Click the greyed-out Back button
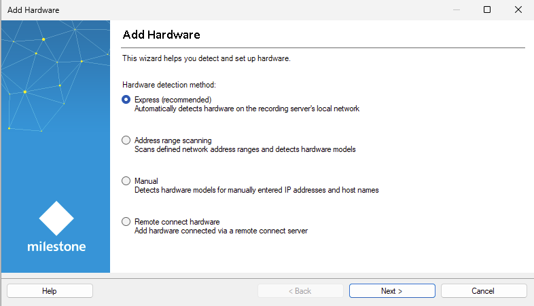 300,291
